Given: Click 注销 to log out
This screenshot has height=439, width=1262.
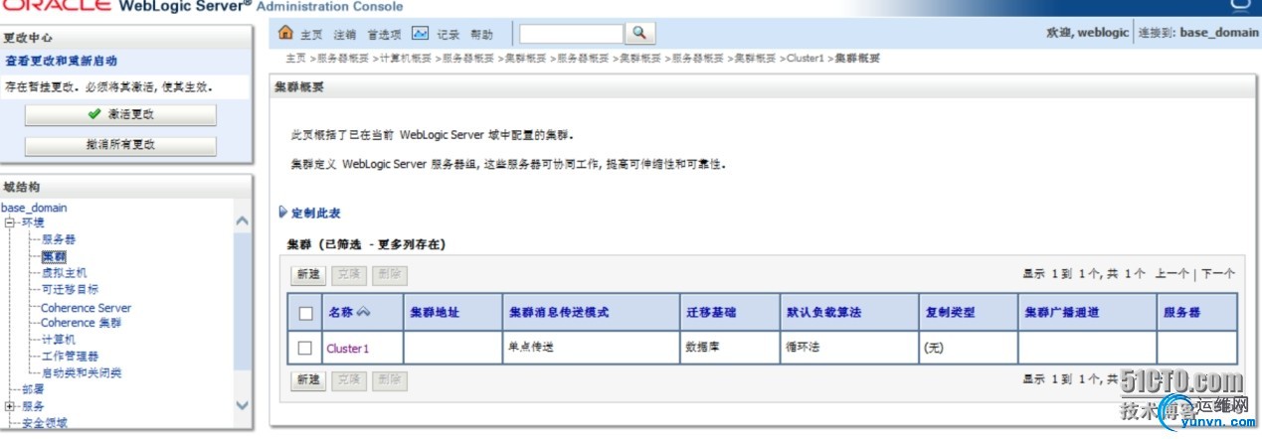Looking at the screenshot, I should click(344, 34).
